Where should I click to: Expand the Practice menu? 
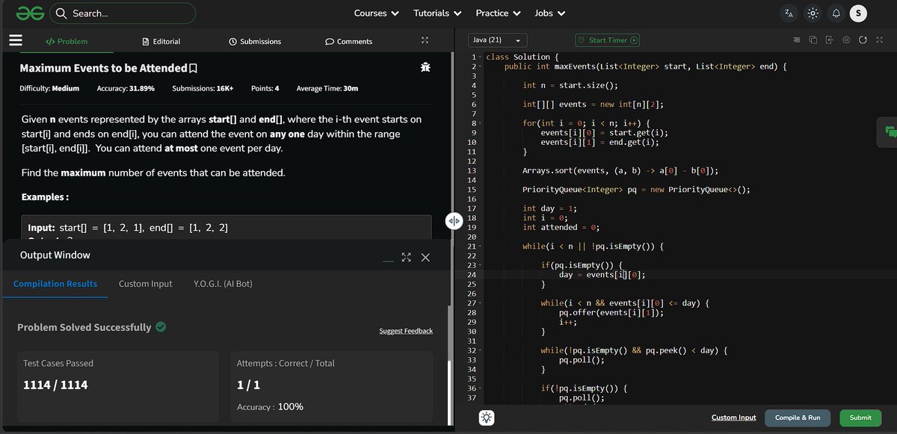pos(498,13)
